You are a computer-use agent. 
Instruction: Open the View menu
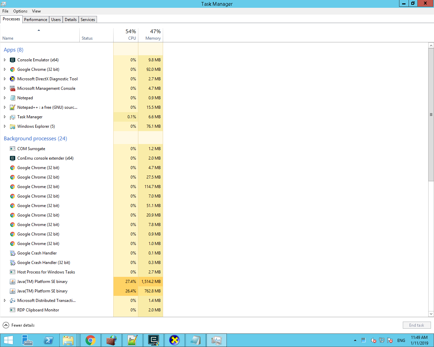36,11
